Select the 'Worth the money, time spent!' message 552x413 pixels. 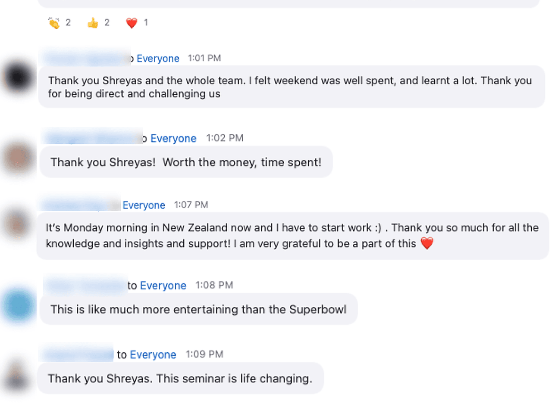coord(186,162)
